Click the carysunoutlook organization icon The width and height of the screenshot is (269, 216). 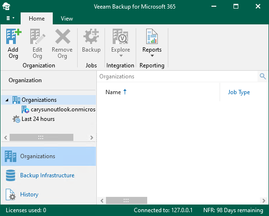tap(25, 109)
